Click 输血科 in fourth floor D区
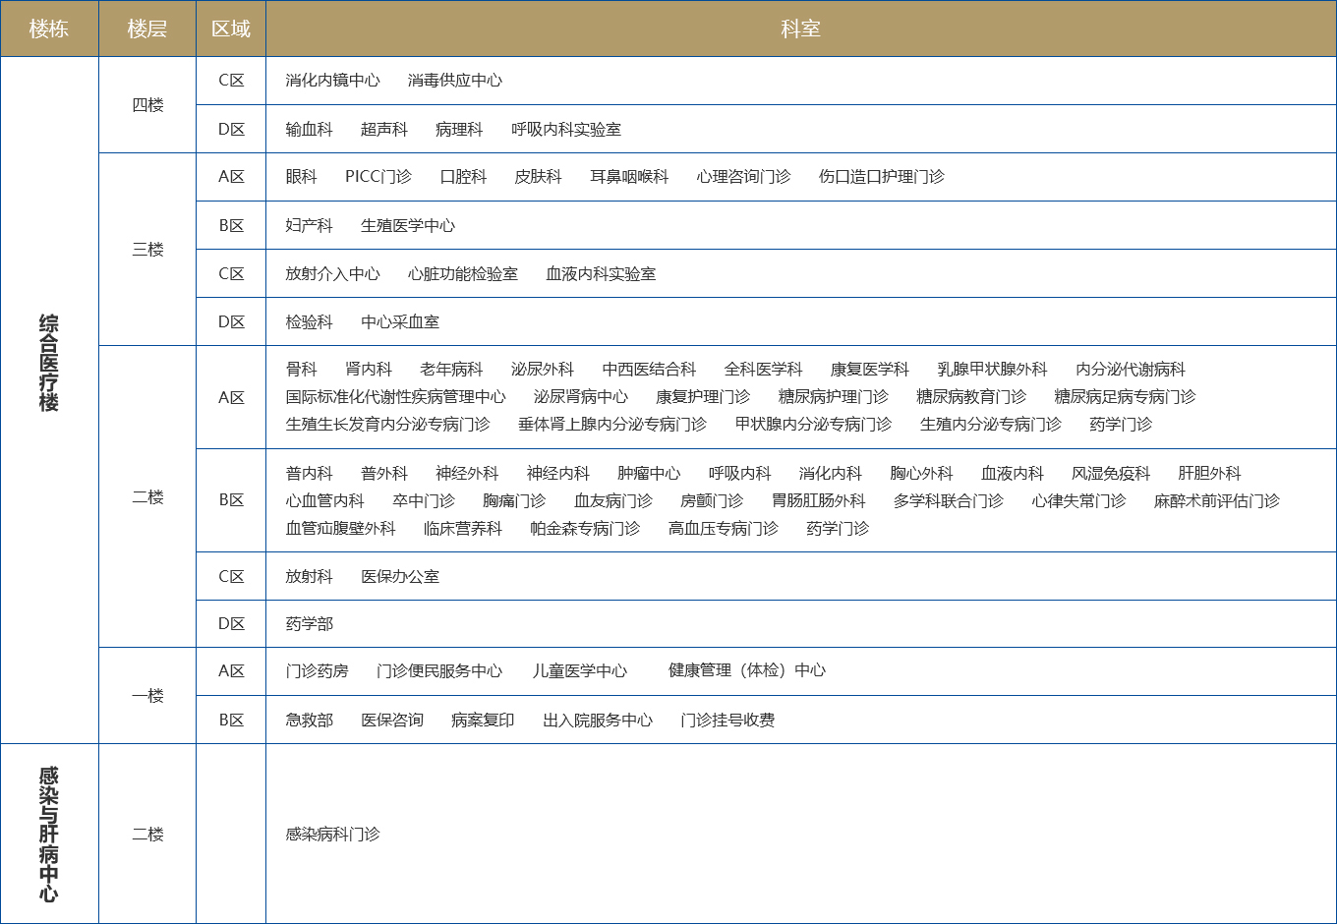This screenshot has height=924, width=1337. click(309, 130)
